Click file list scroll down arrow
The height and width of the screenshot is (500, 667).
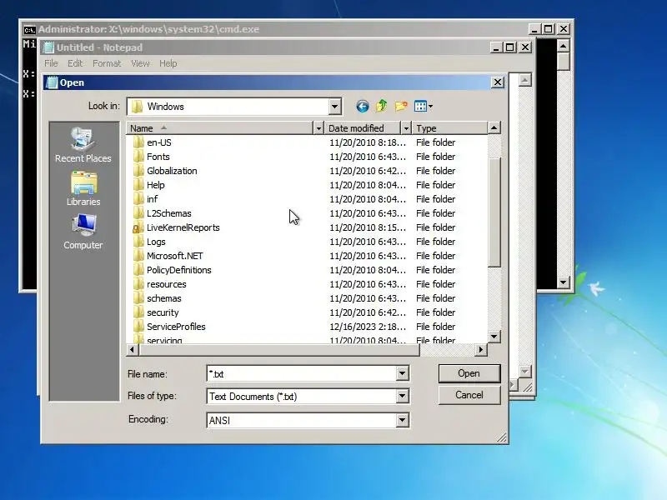click(494, 337)
